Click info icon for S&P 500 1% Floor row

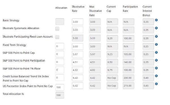pyautogui.click(x=156, y=68)
